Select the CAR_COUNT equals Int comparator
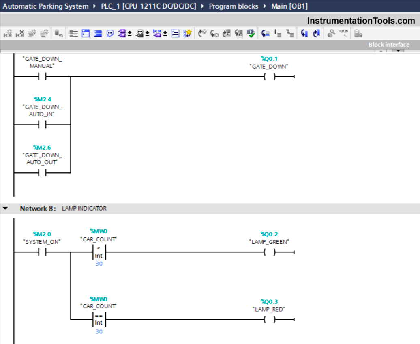This screenshot has width=420, height=344. (99, 319)
